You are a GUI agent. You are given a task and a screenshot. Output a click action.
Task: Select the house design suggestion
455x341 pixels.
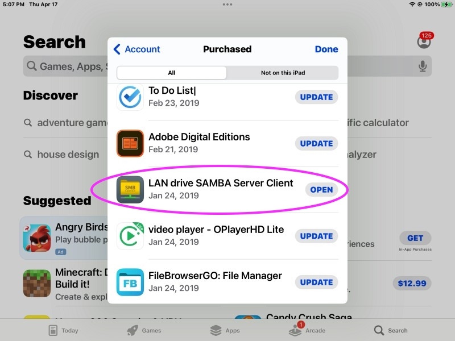61,154
